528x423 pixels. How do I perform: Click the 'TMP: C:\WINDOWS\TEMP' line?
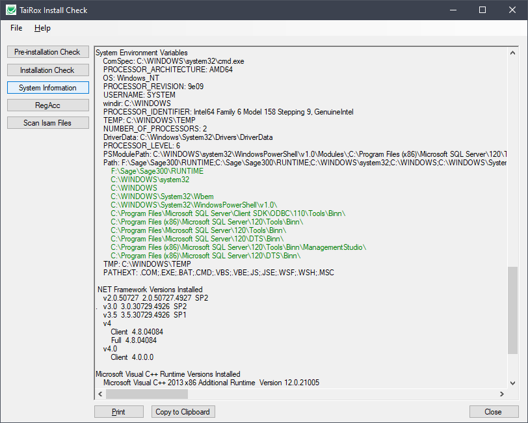point(147,264)
